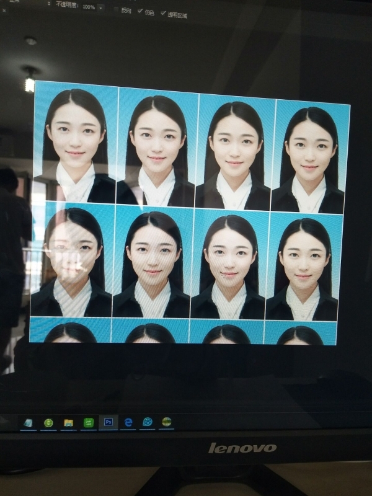Click the partially visible bottom-left photo
The height and width of the screenshot is (496, 372).
[70, 330]
